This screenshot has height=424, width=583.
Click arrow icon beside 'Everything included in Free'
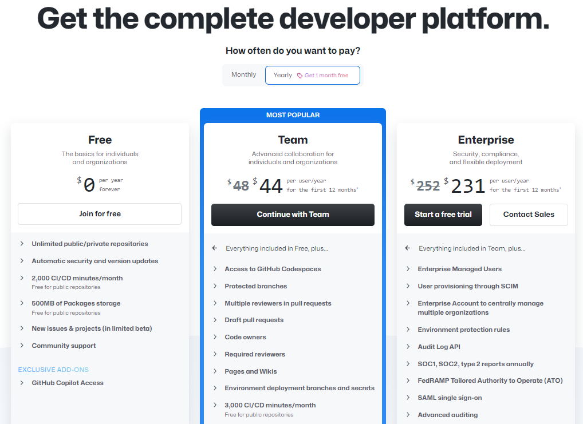tap(215, 248)
